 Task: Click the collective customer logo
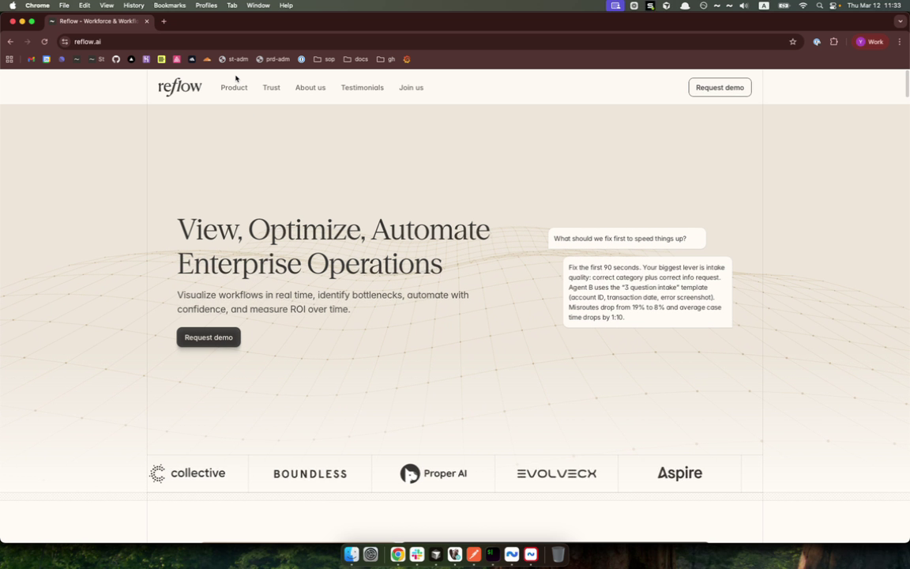pos(187,473)
